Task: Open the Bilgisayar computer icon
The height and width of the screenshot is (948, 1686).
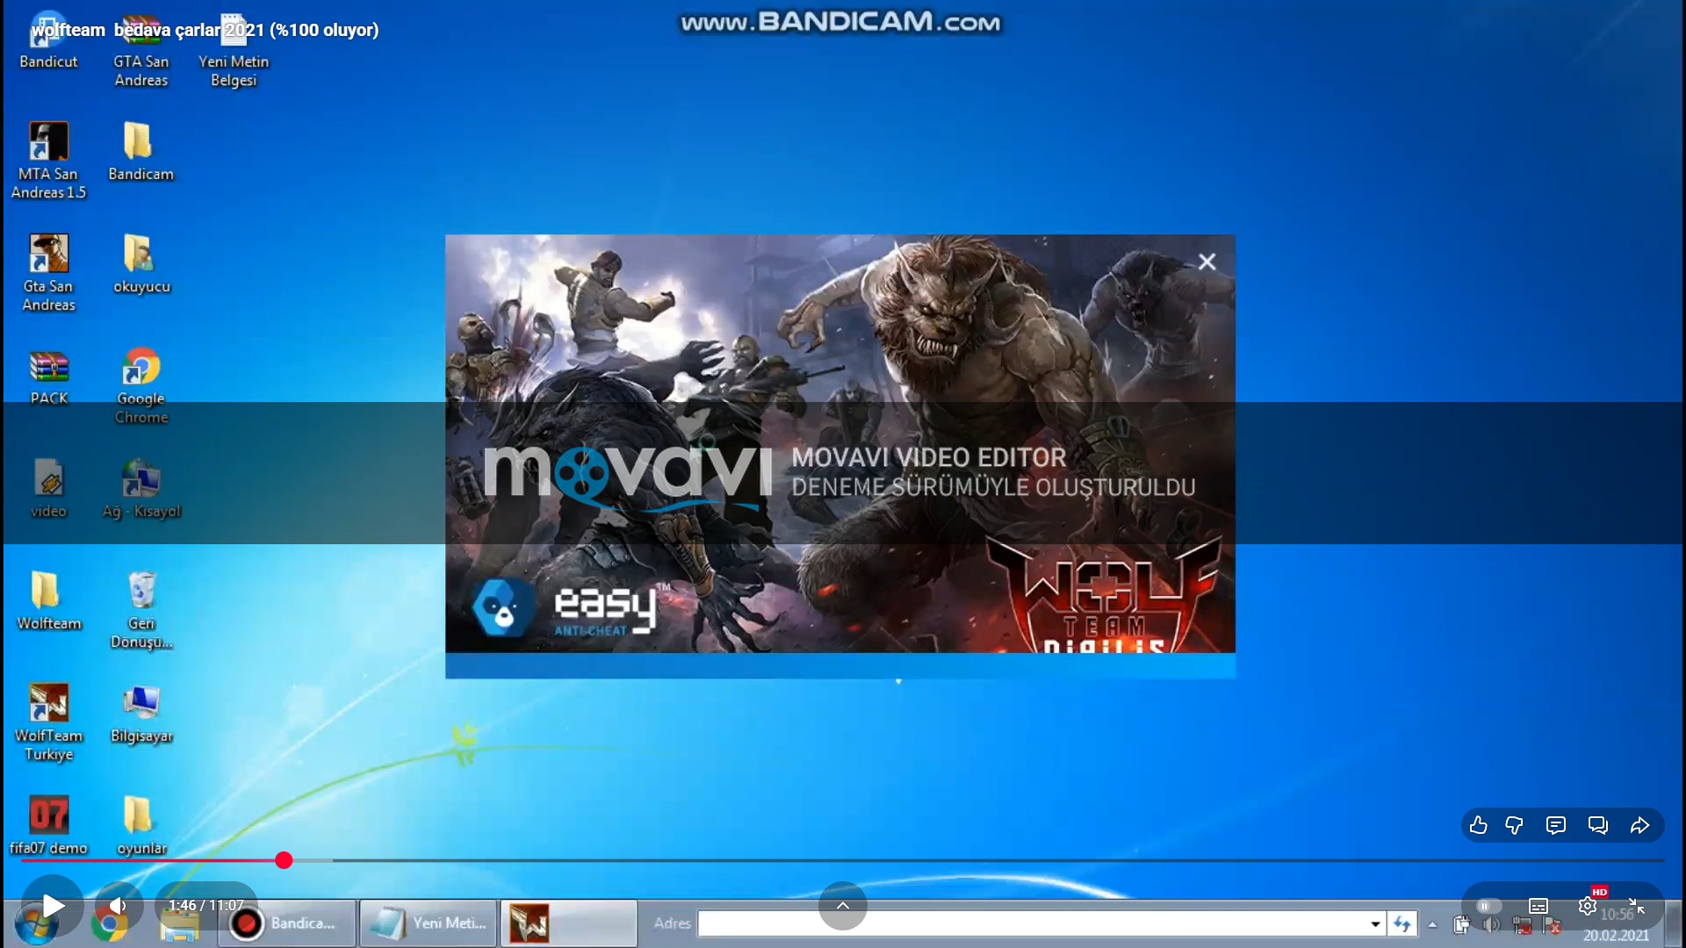Action: (x=141, y=714)
